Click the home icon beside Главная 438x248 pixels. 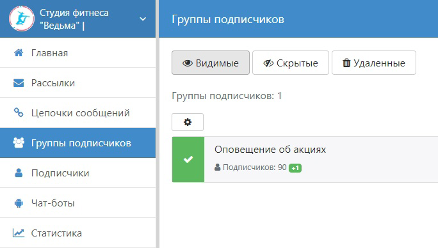19,52
